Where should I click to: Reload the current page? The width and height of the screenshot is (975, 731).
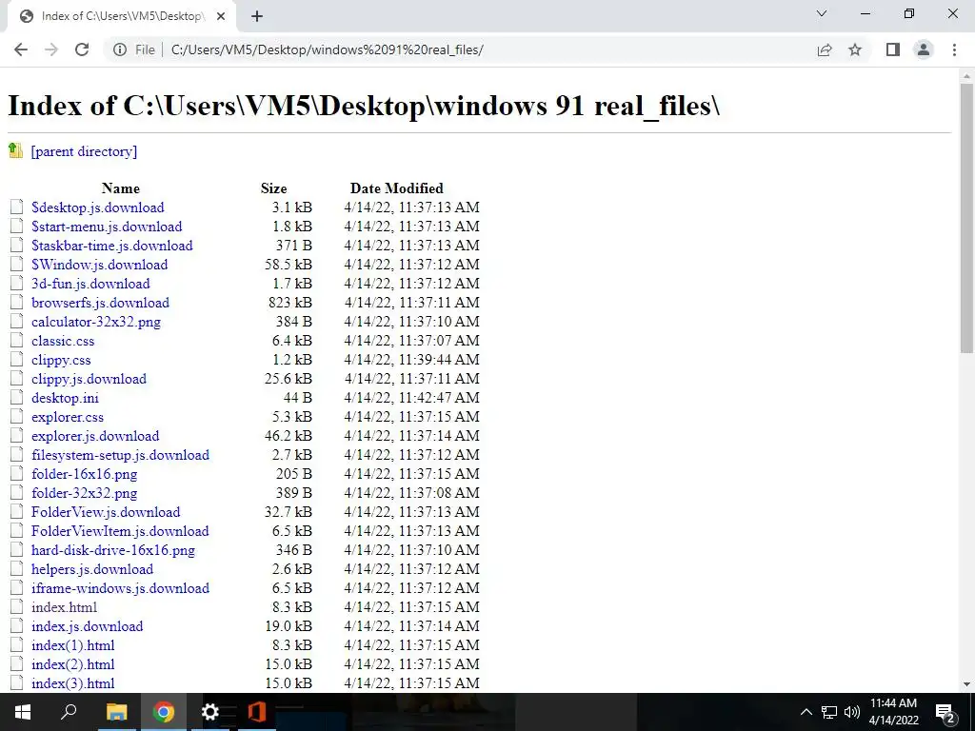[x=82, y=49]
